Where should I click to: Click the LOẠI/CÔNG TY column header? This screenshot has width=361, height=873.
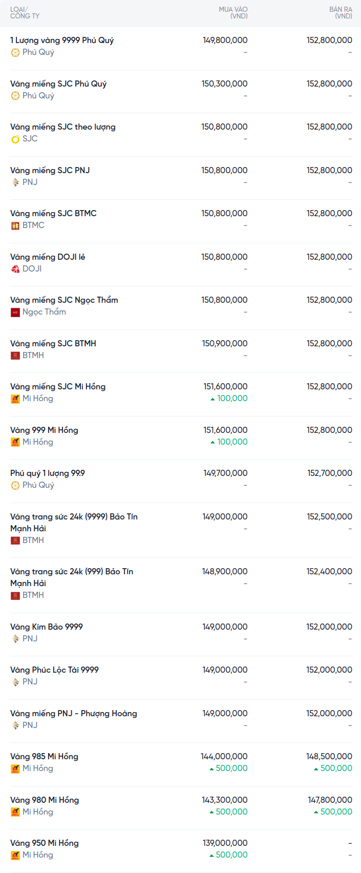click(x=25, y=13)
